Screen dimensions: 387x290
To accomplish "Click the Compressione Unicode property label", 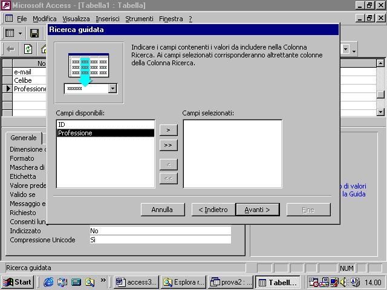I will coord(42,240).
